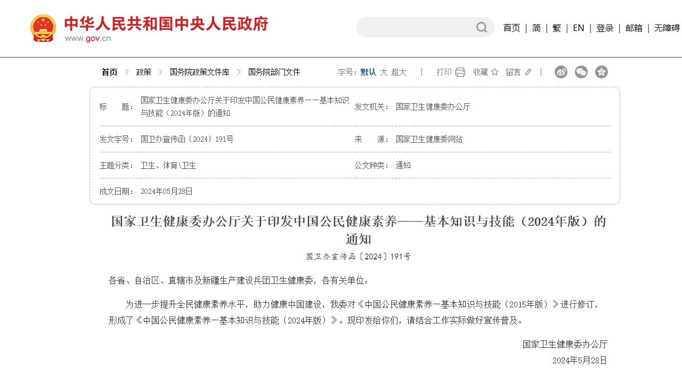The image size is (682, 374).
Task: Share via the Weibo icon
Action: tap(561, 72)
